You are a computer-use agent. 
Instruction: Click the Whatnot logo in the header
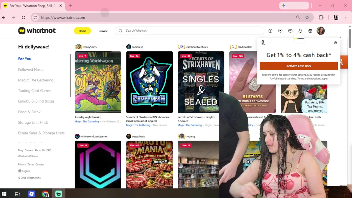coord(37,31)
